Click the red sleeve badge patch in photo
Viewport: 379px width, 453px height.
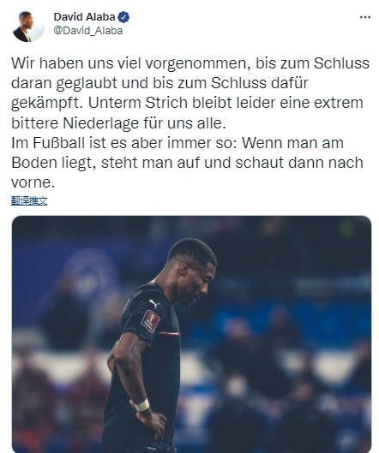(150, 321)
